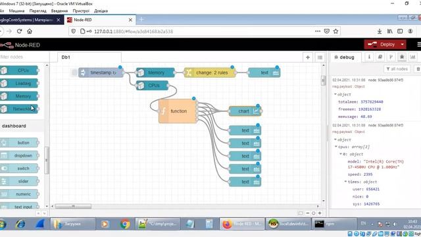Screen dimensions: 421x237
Task: Focus the filter nodes search field
Action: tap(24, 57)
